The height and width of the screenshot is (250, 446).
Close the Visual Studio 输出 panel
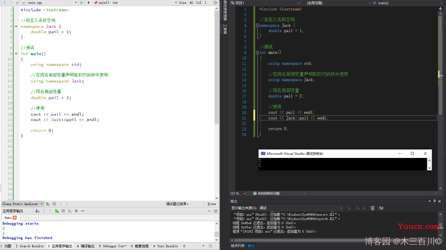click(x=439, y=201)
